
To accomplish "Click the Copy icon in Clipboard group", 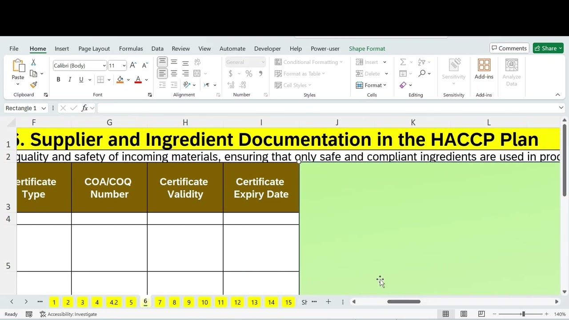I will (33, 73).
